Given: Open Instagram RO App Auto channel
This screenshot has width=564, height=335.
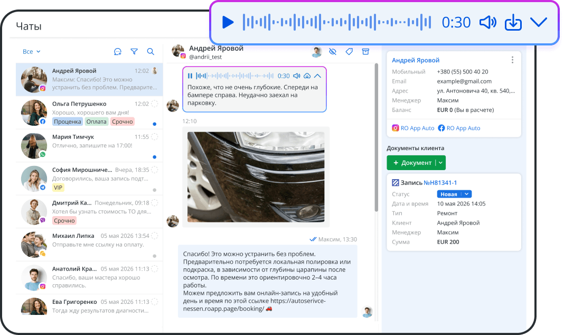Looking at the screenshot, I should pos(413,128).
